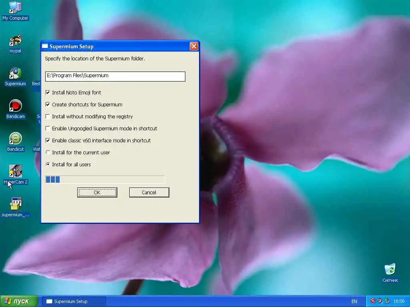The width and height of the screenshot is (410, 307).
Task: Uncheck Install Noto Emoji font
Action: (x=48, y=92)
